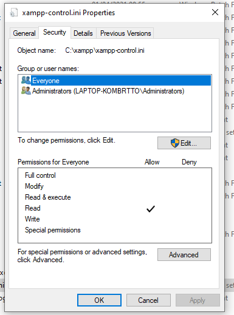Click the object name path text
The width and height of the screenshot is (234, 315).
pyautogui.click(x=105, y=50)
